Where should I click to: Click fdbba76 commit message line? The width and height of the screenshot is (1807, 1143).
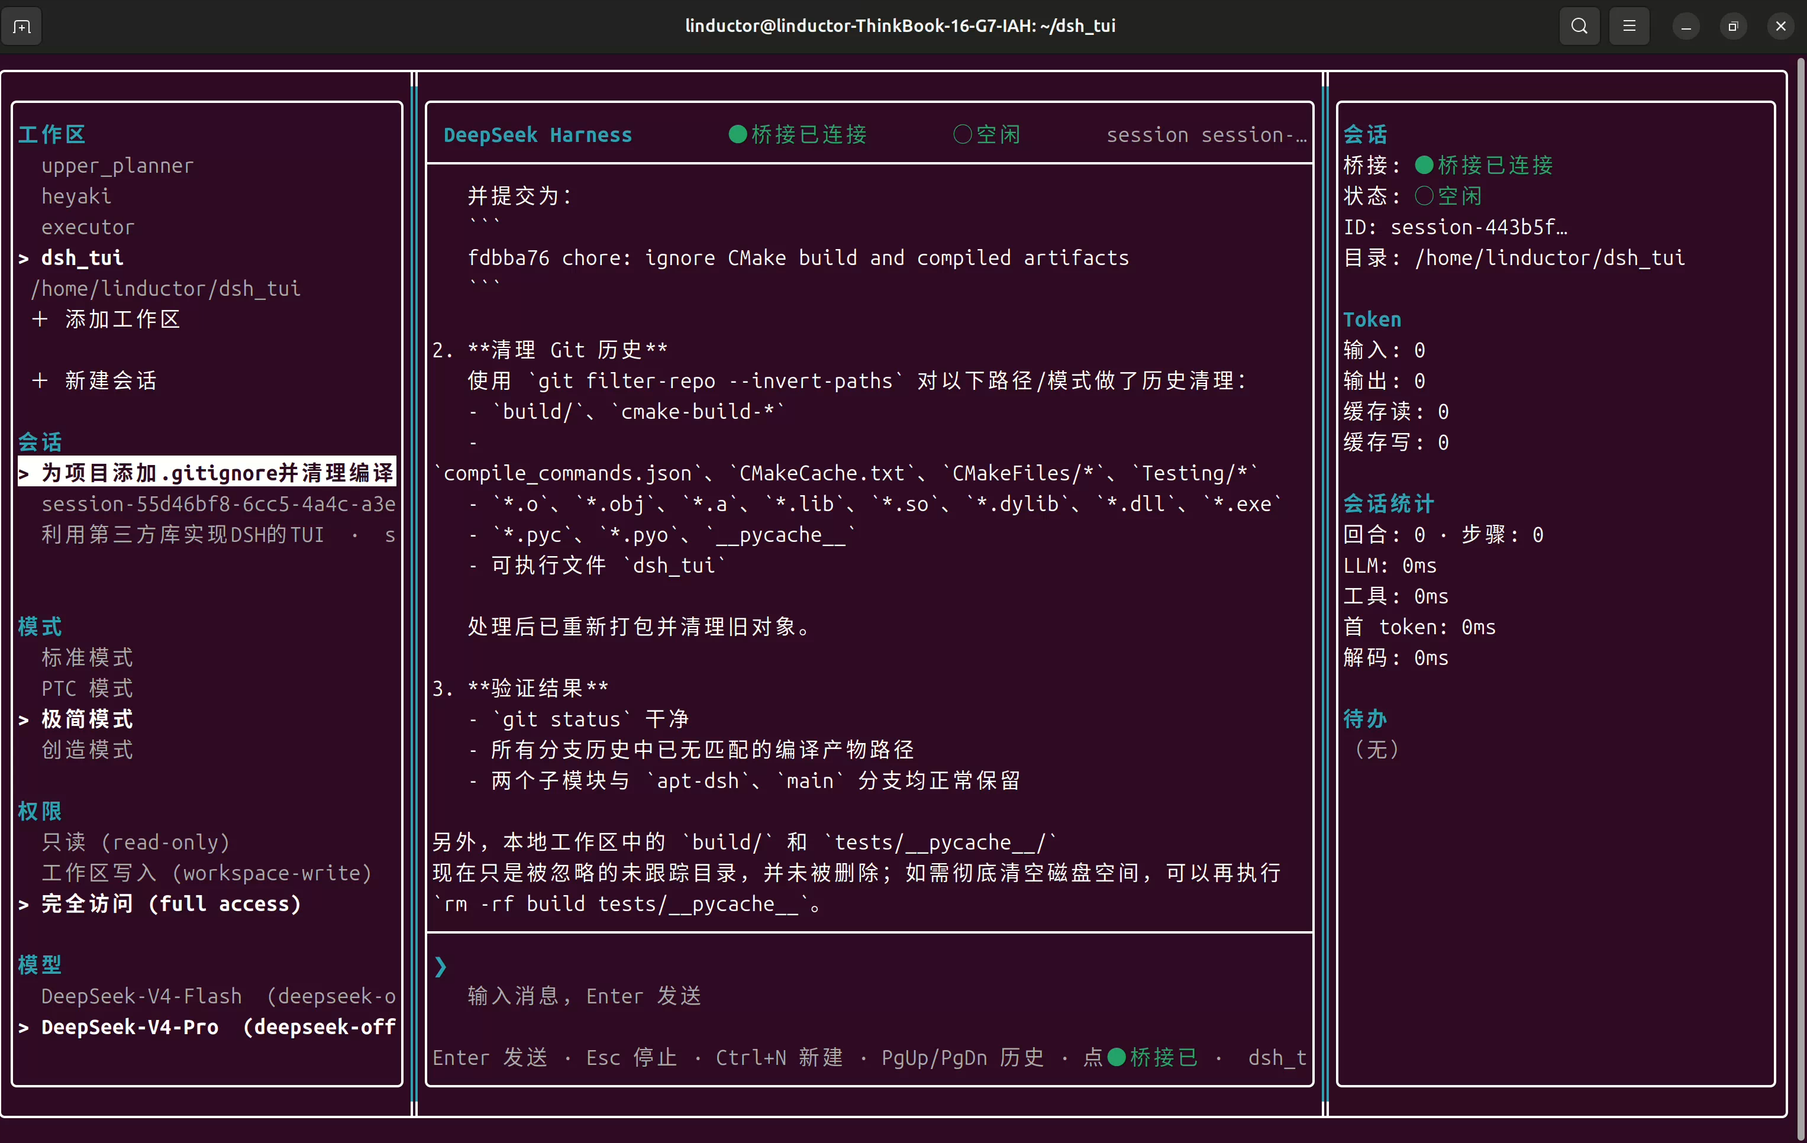(798, 257)
